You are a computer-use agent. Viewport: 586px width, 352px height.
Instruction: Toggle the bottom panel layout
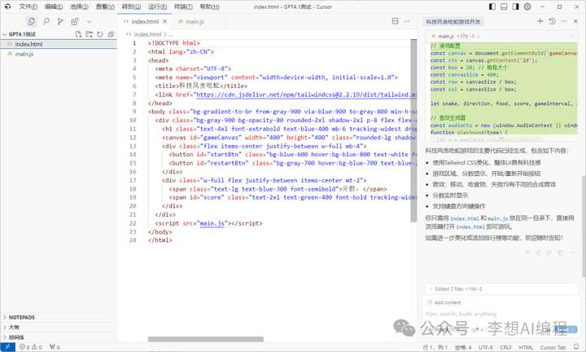coord(504,7)
